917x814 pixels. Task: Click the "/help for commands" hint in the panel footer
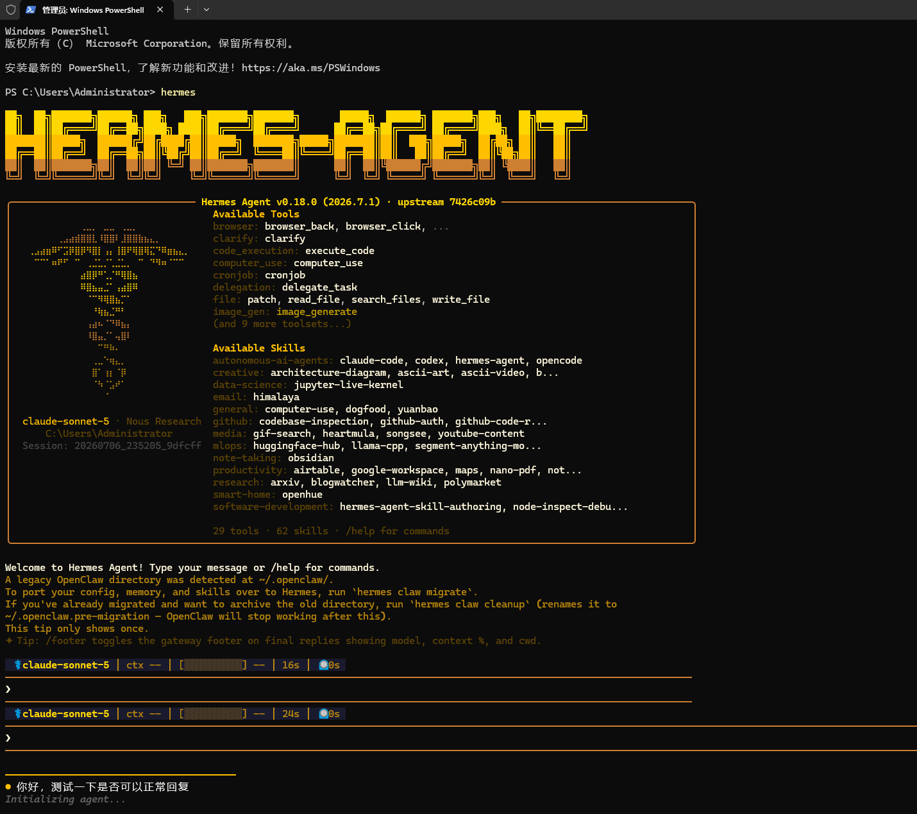(x=398, y=531)
